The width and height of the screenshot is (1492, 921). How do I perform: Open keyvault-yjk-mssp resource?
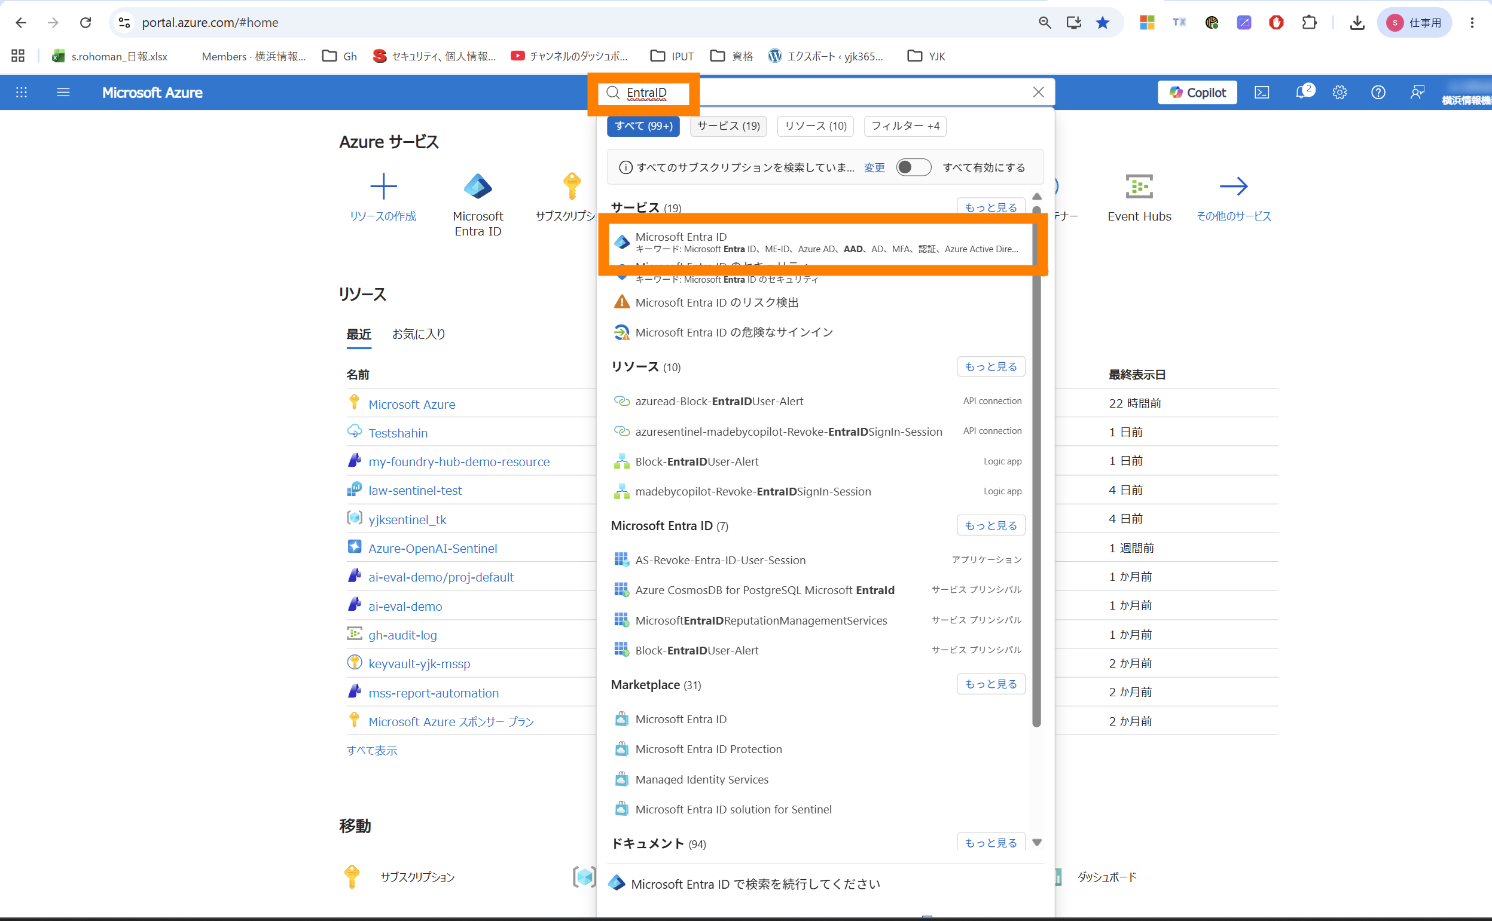pos(419,664)
